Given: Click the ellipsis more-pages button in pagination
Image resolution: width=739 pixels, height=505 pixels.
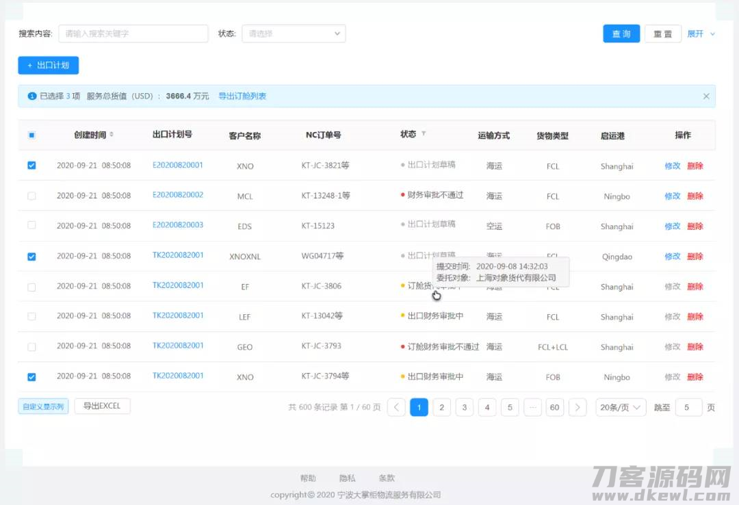Looking at the screenshot, I should (532, 407).
